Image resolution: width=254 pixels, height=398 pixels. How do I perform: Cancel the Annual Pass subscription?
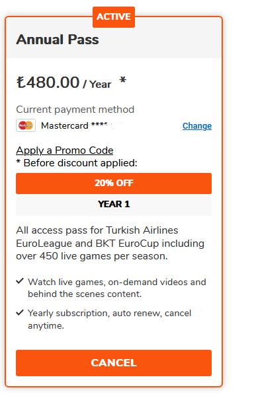pyautogui.click(x=114, y=363)
